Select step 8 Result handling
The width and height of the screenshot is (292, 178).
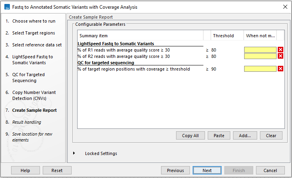coord(27,122)
